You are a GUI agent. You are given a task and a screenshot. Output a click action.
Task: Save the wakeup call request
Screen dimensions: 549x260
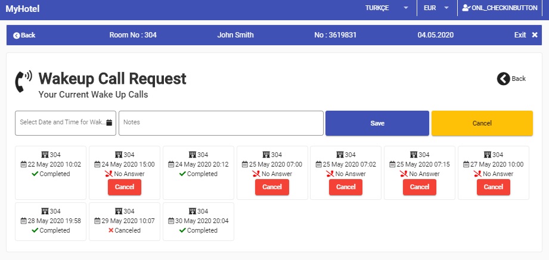point(377,123)
